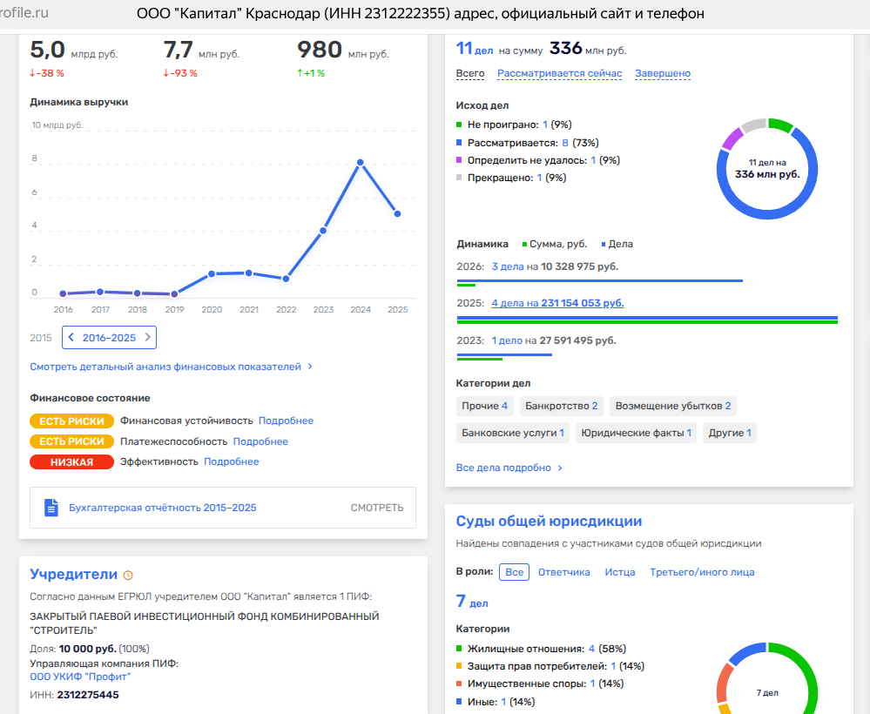Switch to Рассматривается сейчас tab

pos(560,73)
